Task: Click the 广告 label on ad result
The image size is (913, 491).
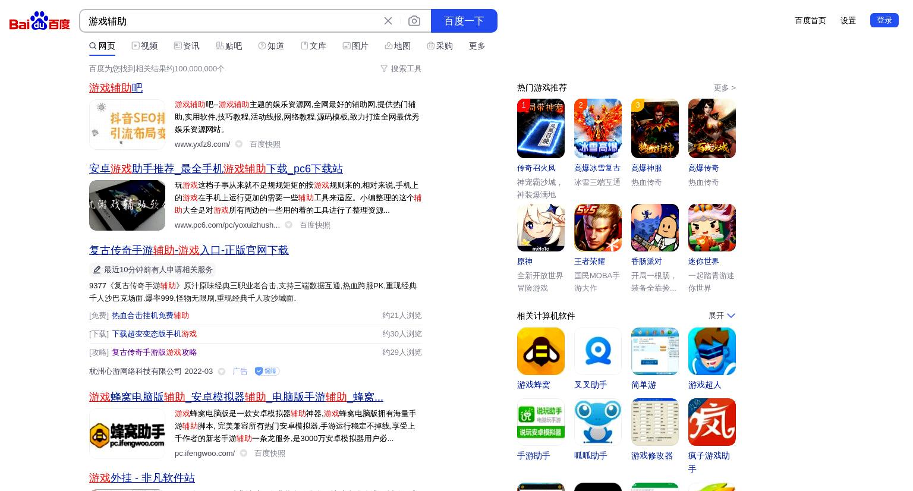Action: [x=240, y=371]
